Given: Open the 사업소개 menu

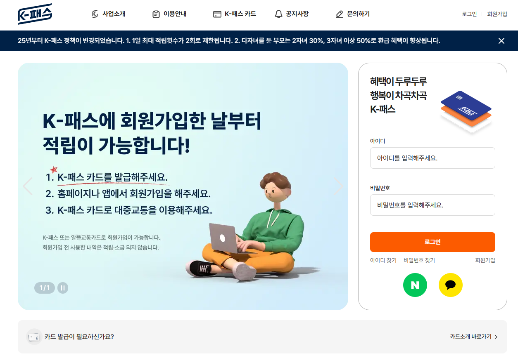Looking at the screenshot, I should pyautogui.click(x=108, y=14).
